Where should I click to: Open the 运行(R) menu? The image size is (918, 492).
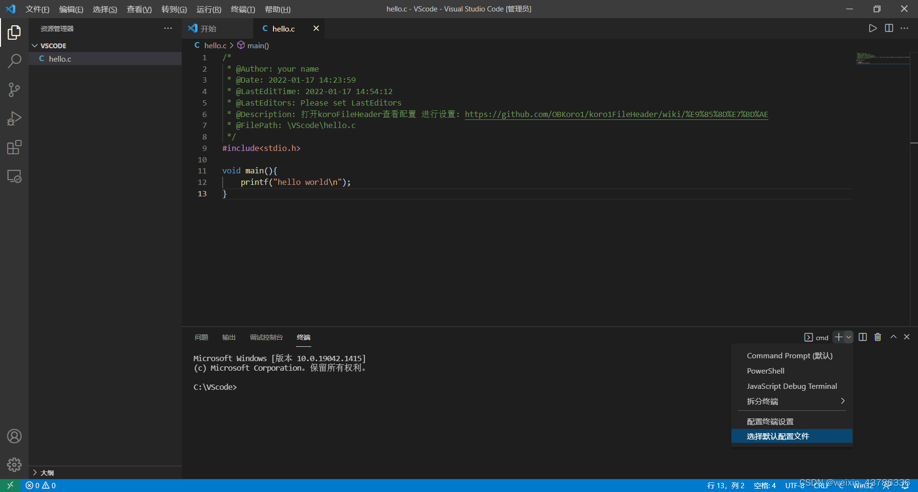208,9
